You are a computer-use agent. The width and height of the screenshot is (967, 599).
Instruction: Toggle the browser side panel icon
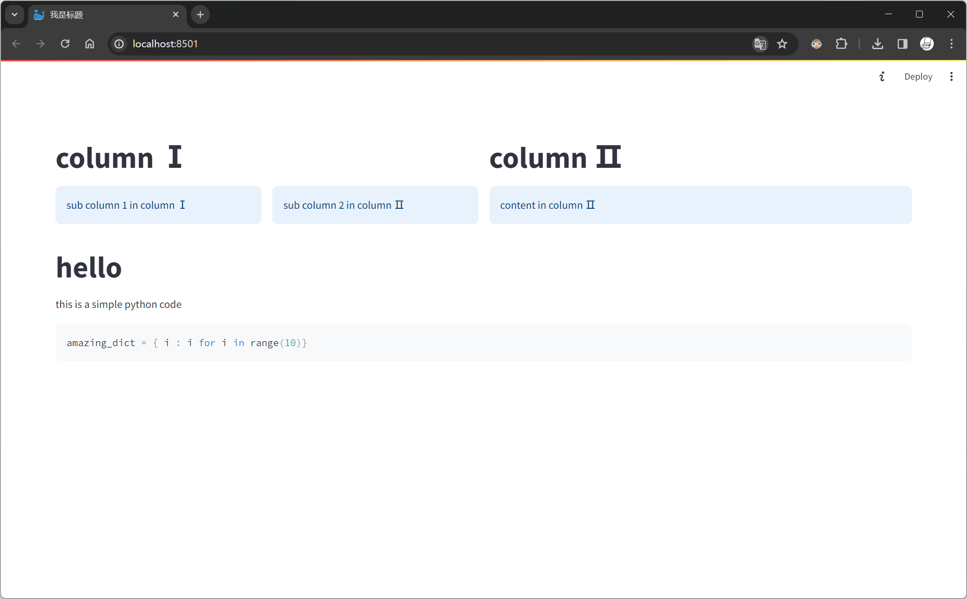(902, 44)
